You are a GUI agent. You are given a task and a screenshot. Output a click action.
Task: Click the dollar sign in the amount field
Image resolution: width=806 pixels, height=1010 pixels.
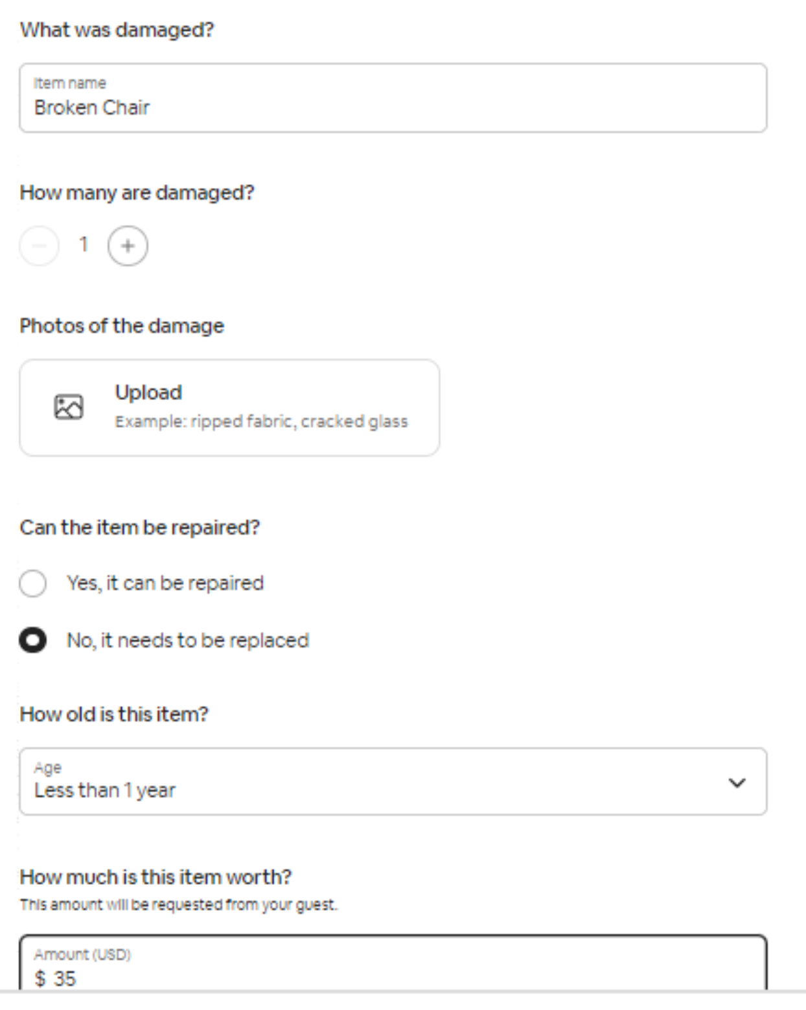[x=40, y=978]
